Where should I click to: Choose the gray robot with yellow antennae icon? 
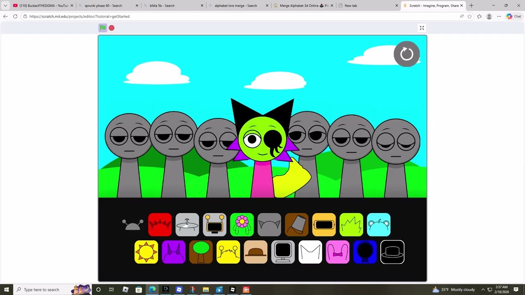tap(215, 225)
